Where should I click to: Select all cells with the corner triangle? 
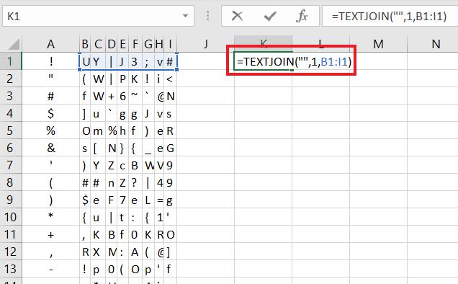point(14,45)
